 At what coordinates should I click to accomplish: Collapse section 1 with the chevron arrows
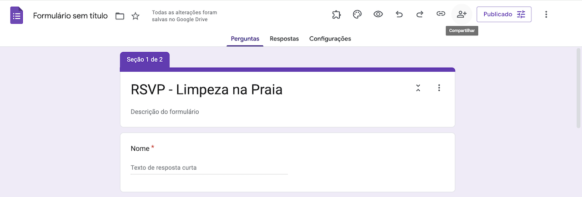(x=418, y=88)
